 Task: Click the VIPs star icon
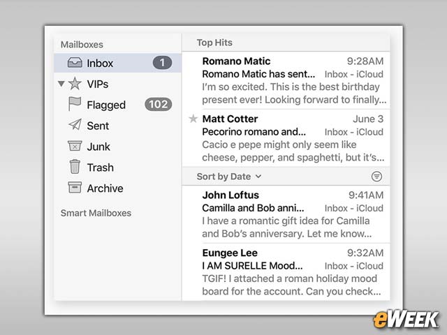(75, 84)
